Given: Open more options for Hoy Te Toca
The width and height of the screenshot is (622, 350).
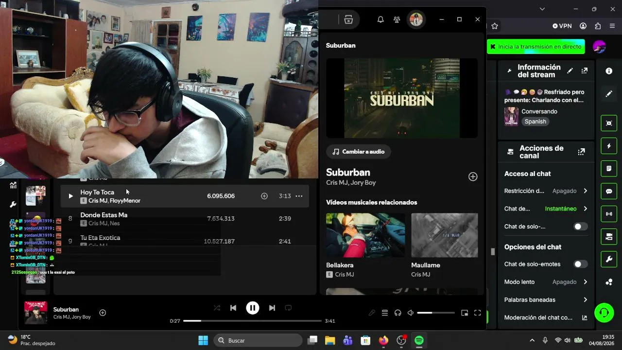Looking at the screenshot, I should pyautogui.click(x=299, y=196).
